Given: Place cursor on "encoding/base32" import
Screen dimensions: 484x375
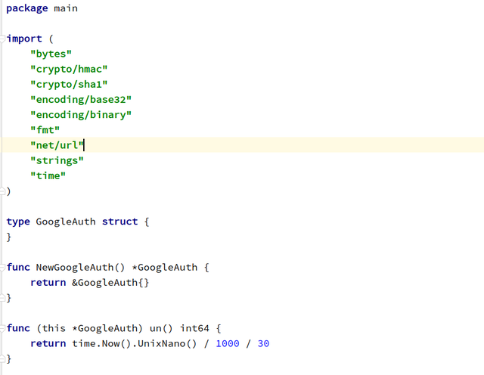Looking at the screenshot, I should click(x=81, y=100).
